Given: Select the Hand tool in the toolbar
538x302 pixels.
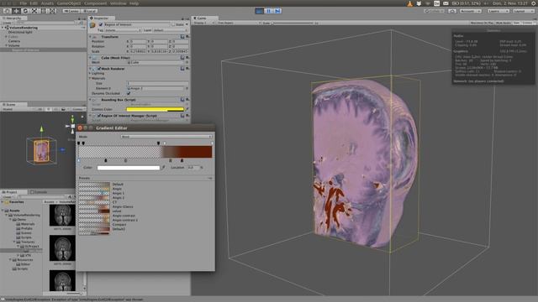Looking at the screenshot, I should [7, 11].
